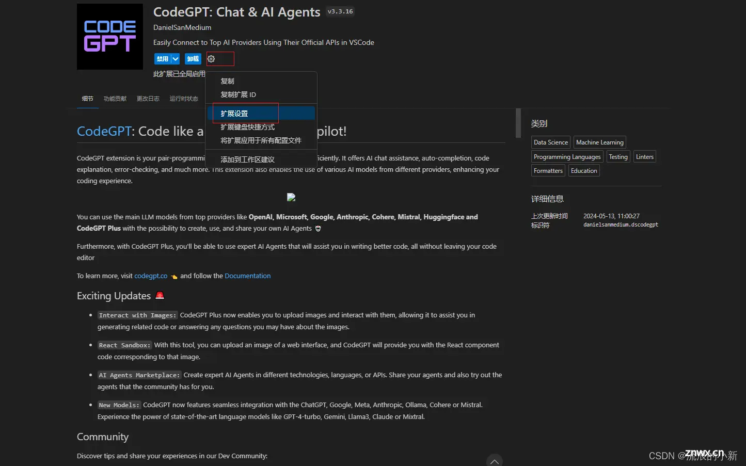Image resolution: width=746 pixels, height=466 pixels.
Task: Open the Documentation link
Action: pos(247,276)
